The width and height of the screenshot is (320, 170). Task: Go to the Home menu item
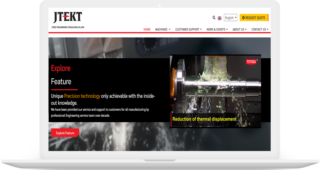tap(147, 29)
